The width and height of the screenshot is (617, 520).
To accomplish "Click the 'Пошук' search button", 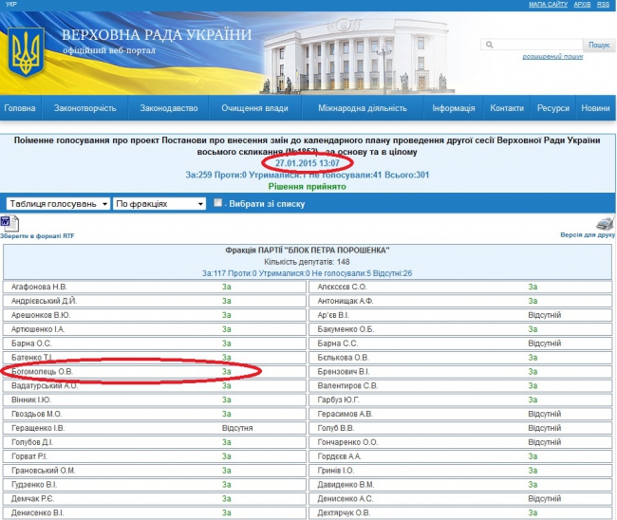I will 599,45.
